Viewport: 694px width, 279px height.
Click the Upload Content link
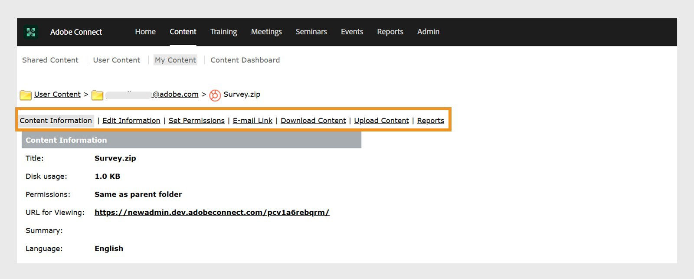(x=381, y=121)
